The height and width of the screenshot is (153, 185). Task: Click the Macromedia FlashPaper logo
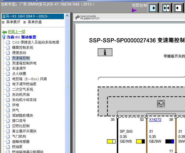(87, 17)
